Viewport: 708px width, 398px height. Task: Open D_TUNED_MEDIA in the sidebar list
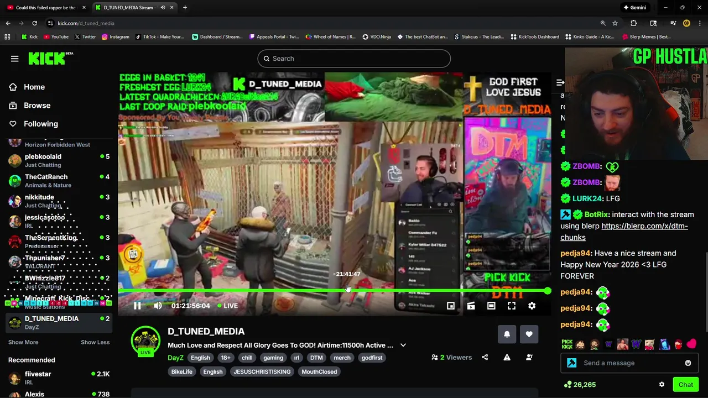59,322
